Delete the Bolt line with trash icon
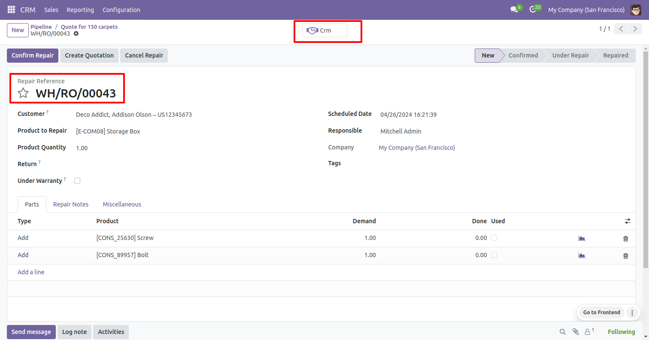 625,255
